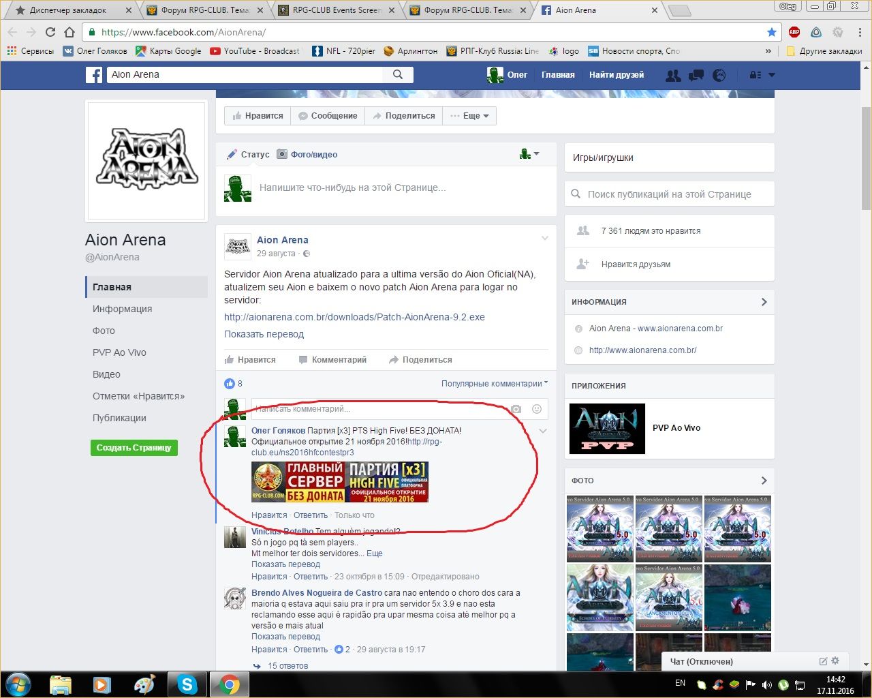The image size is (872, 698).
Task: Click the Создать Страницу button
Action: (x=134, y=448)
